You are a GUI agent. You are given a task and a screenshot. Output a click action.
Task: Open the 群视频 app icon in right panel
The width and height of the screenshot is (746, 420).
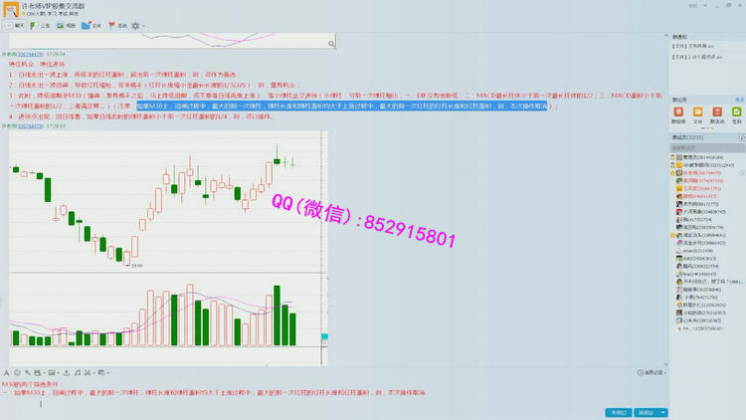click(x=679, y=113)
